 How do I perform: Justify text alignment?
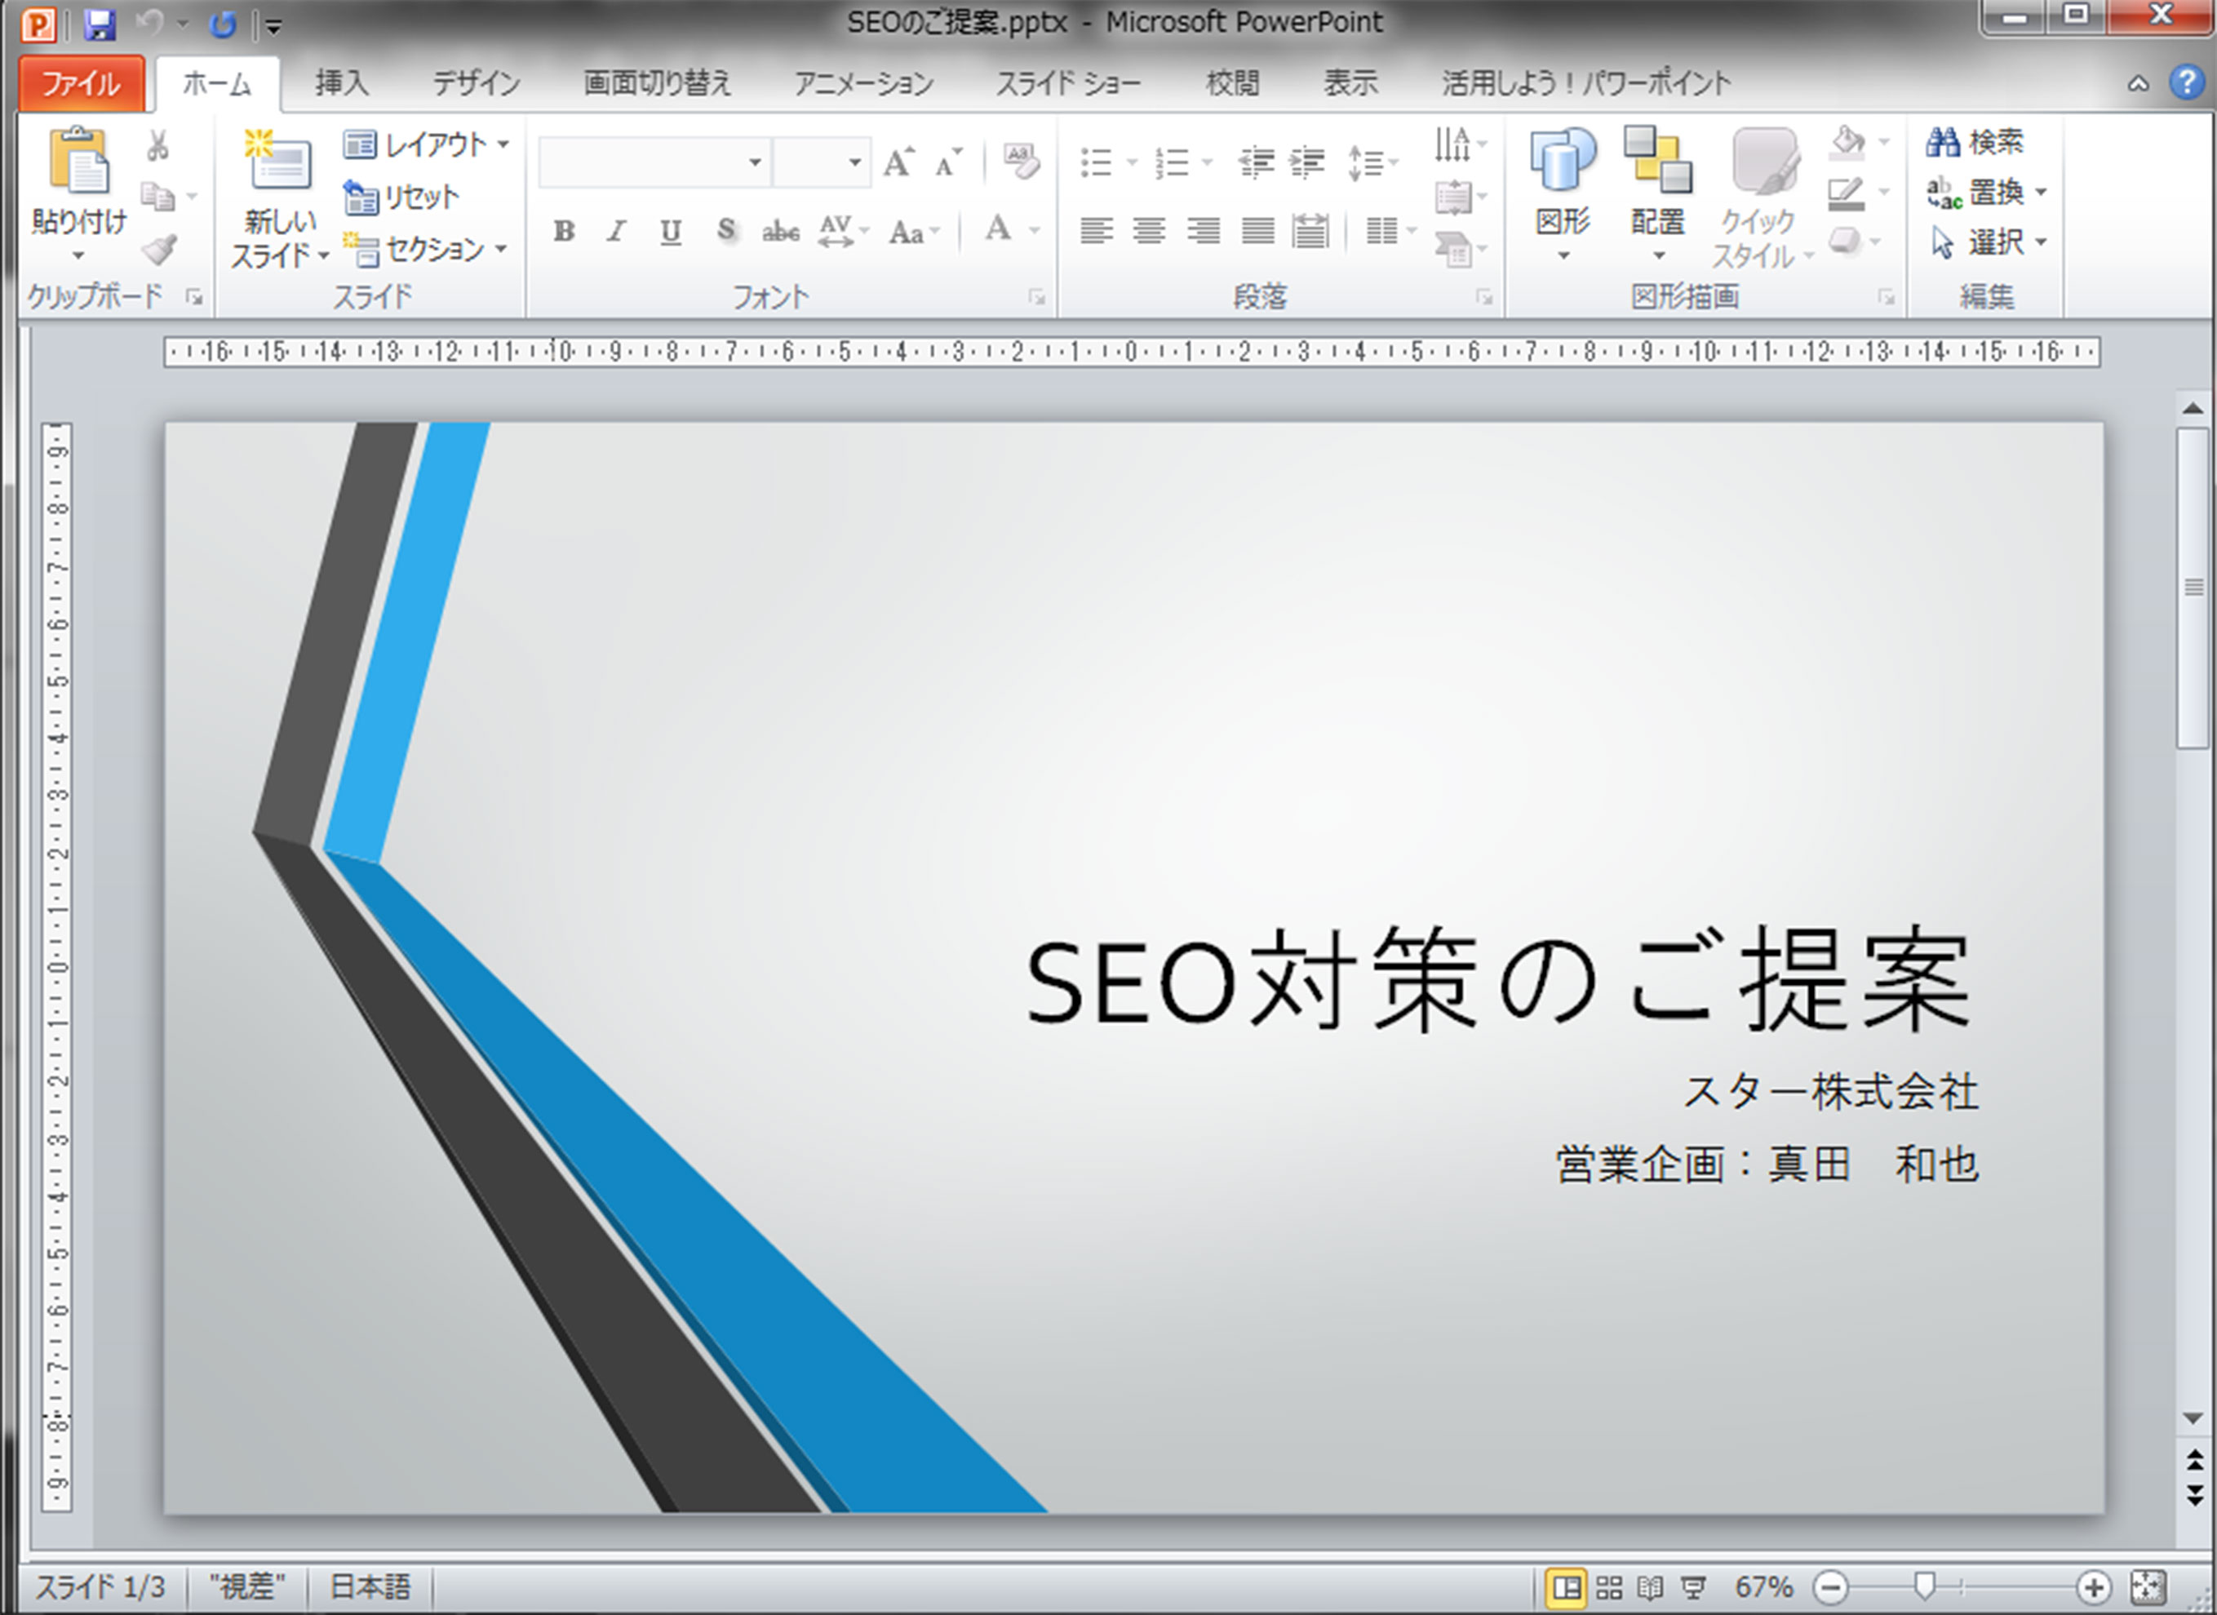click(1257, 232)
